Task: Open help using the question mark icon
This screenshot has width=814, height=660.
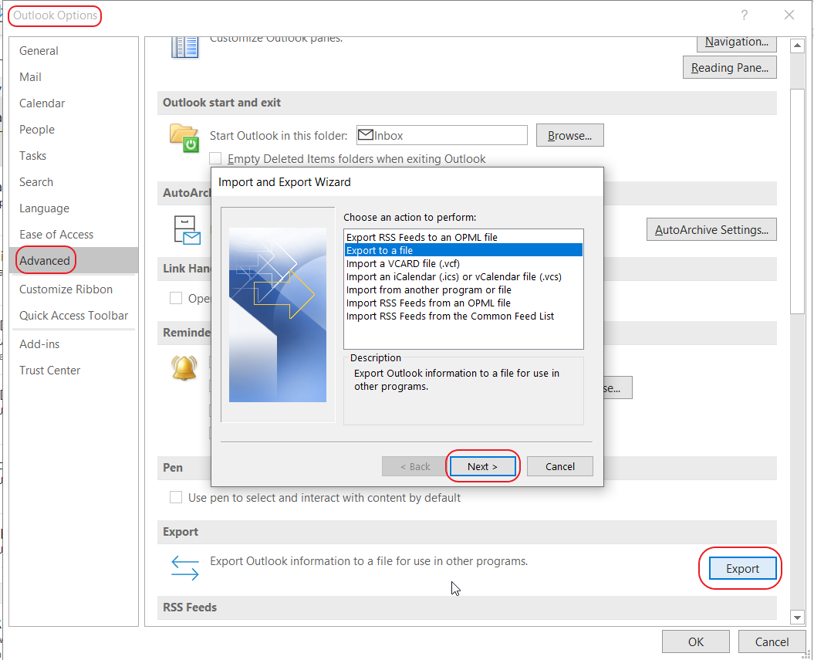Action: [744, 15]
